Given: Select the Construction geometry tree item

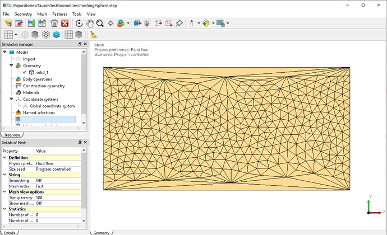Looking at the screenshot, I should [x=44, y=86].
